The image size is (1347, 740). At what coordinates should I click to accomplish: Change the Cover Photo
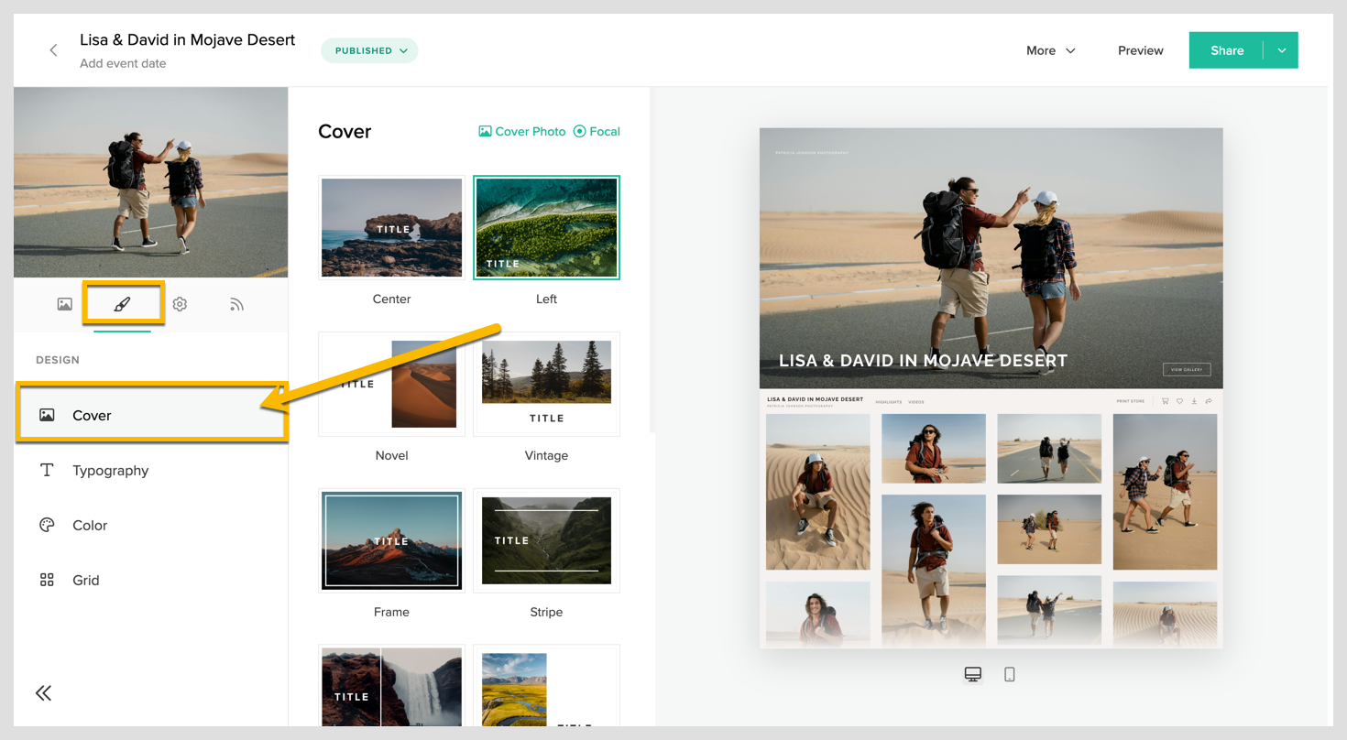(x=522, y=131)
